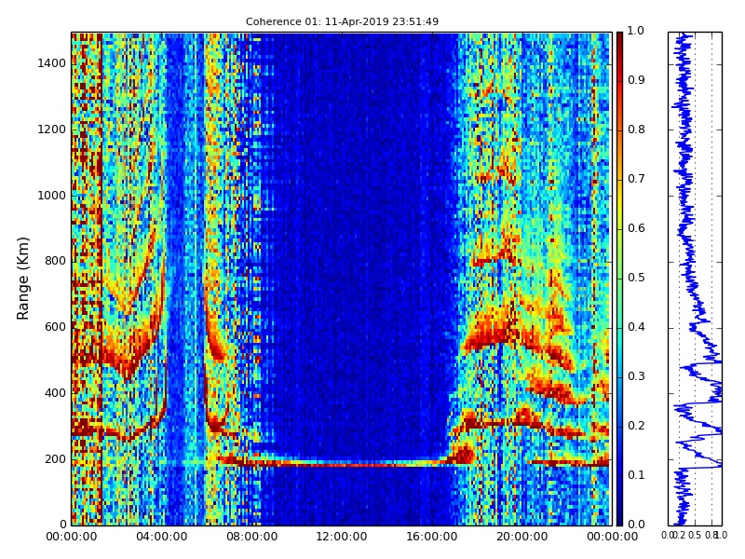Click the 16:00:00 time axis label
Screen dimensions: 745x559
[x=432, y=537]
